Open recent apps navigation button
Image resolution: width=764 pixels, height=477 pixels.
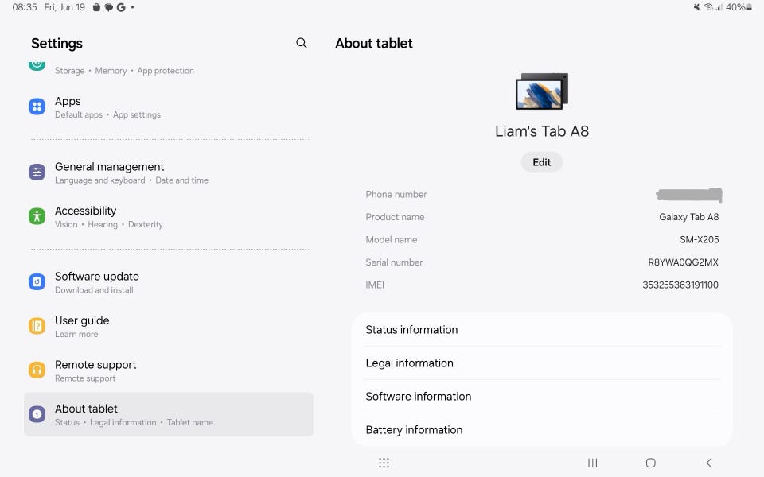tap(592, 463)
